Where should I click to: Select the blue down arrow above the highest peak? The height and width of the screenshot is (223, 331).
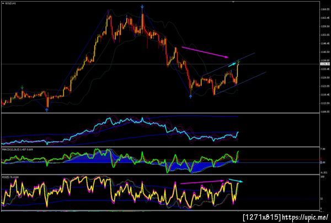pyautogui.click(x=142, y=7)
